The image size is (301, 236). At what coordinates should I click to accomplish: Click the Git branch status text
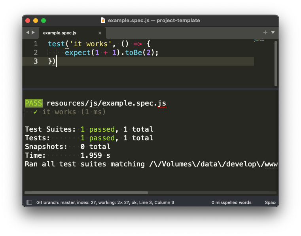click(x=105, y=202)
